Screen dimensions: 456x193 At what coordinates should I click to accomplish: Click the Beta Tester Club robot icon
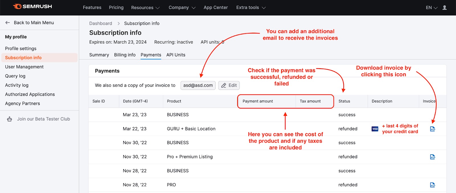(x=9, y=119)
